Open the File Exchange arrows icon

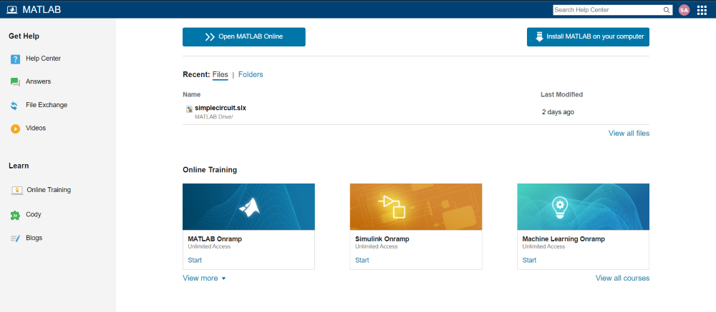point(15,106)
